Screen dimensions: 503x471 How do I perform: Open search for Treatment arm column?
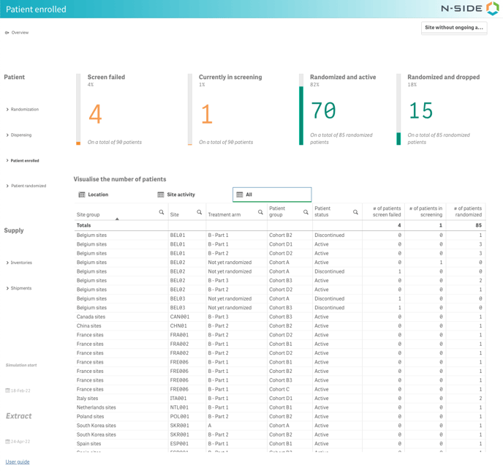point(260,212)
